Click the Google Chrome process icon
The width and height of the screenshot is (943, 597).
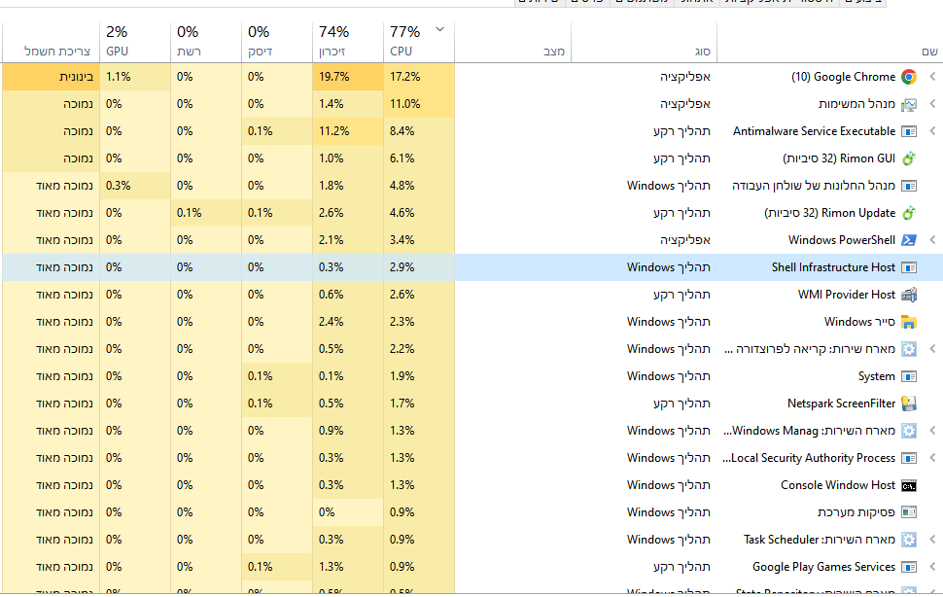[x=909, y=77]
